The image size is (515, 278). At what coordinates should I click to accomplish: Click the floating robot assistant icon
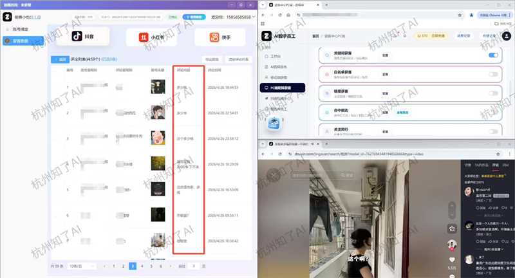(x=274, y=123)
